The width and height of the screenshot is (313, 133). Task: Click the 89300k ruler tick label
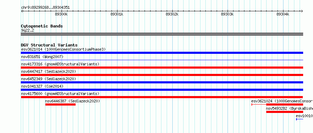[x=62, y=14]
